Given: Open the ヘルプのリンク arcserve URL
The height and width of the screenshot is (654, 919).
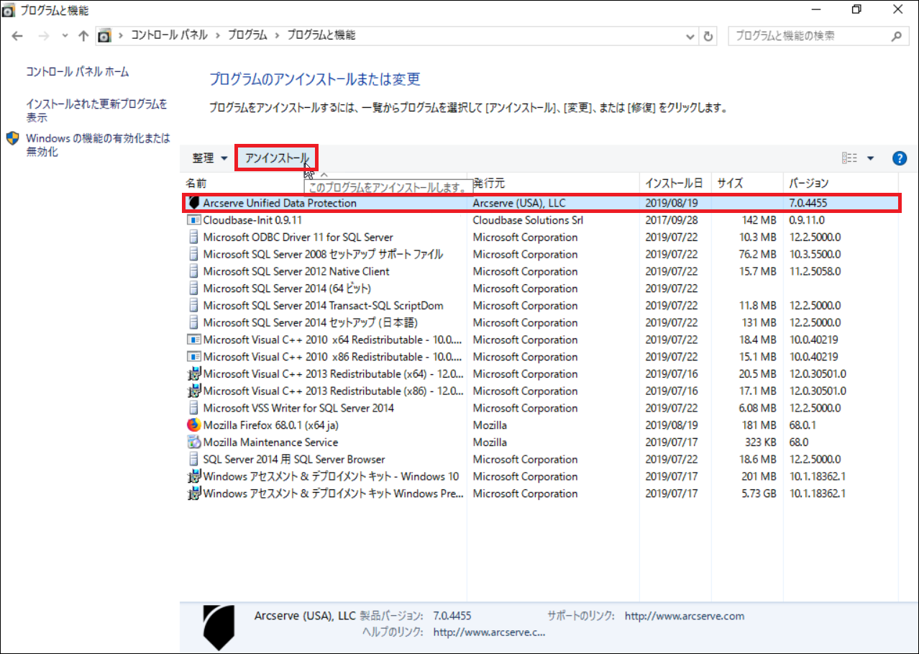Looking at the screenshot, I should [490, 632].
